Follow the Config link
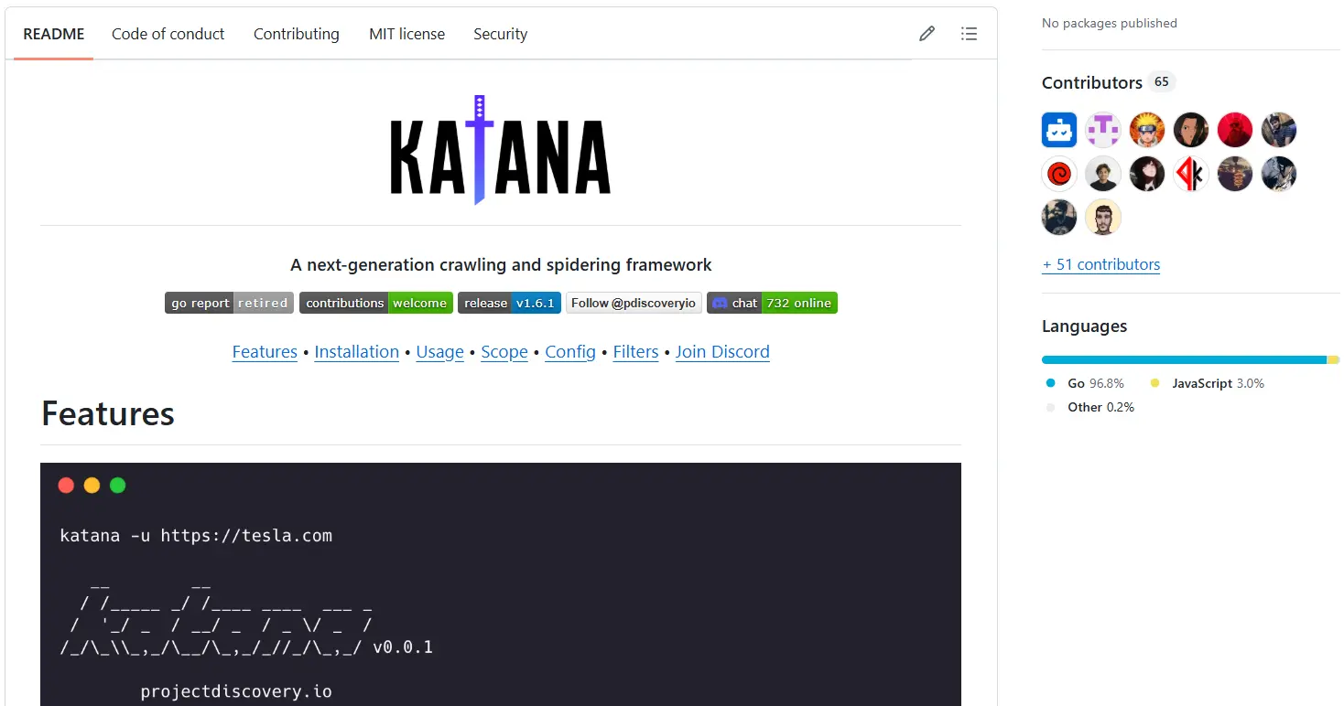This screenshot has height=706, width=1344. pos(570,352)
